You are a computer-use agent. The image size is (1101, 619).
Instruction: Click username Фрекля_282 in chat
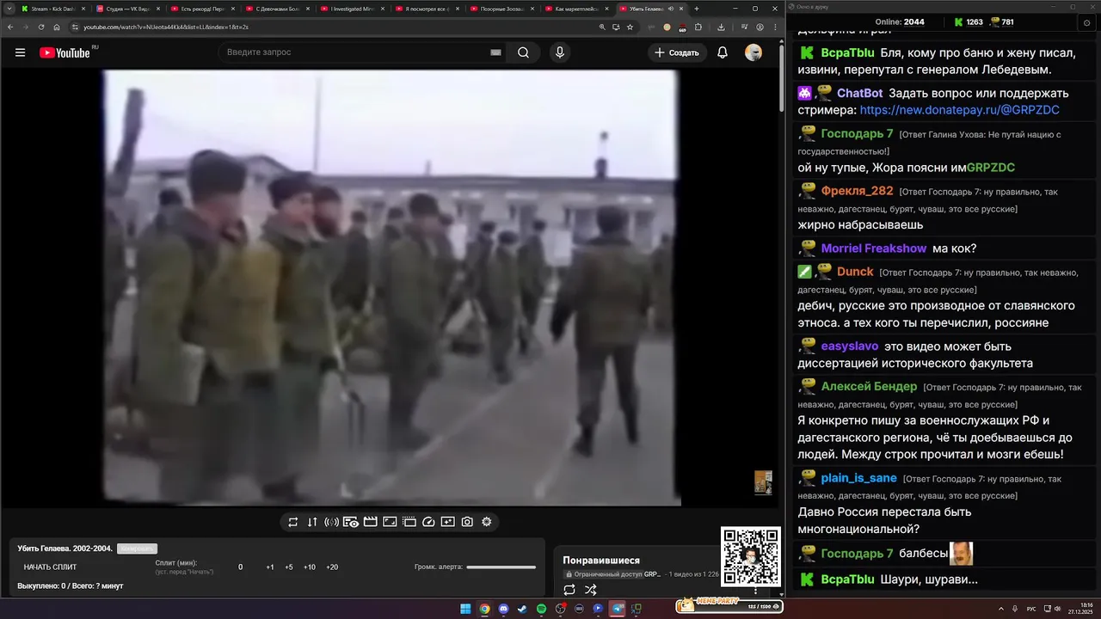point(857,191)
